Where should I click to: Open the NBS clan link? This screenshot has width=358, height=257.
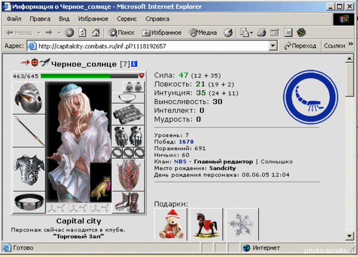pos(180,162)
